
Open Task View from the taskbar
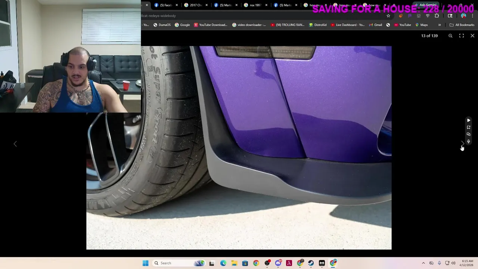click(x=212, y=263)
